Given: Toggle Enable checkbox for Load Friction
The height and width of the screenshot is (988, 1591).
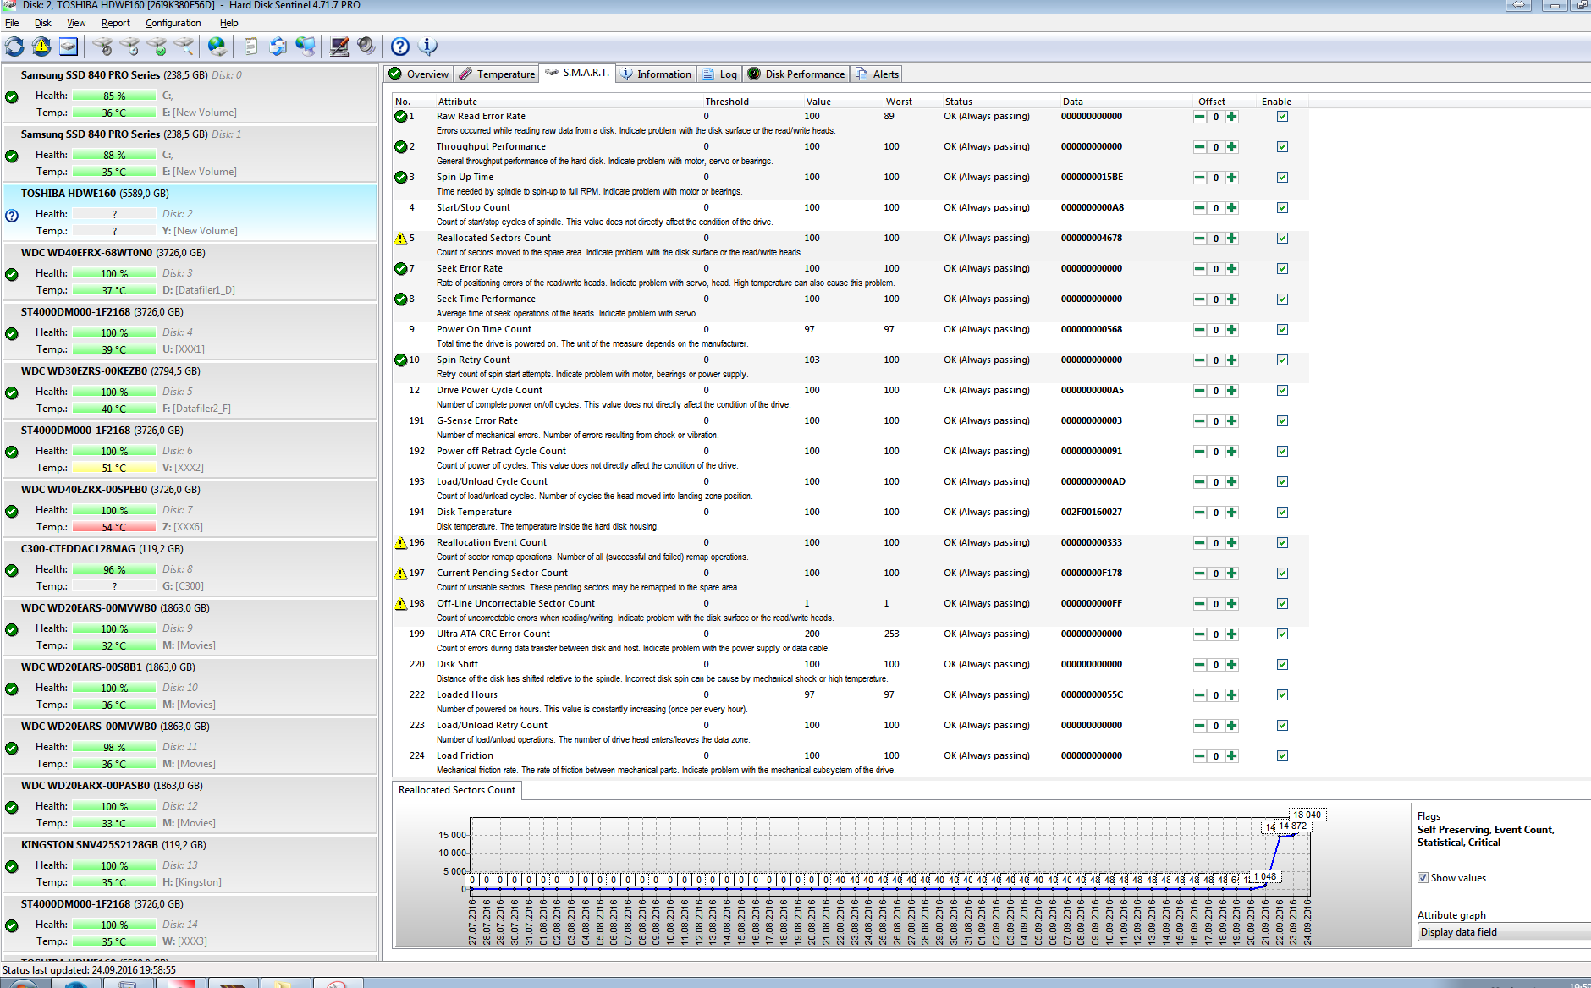Looking at the screenshot, I should 1282,756.
